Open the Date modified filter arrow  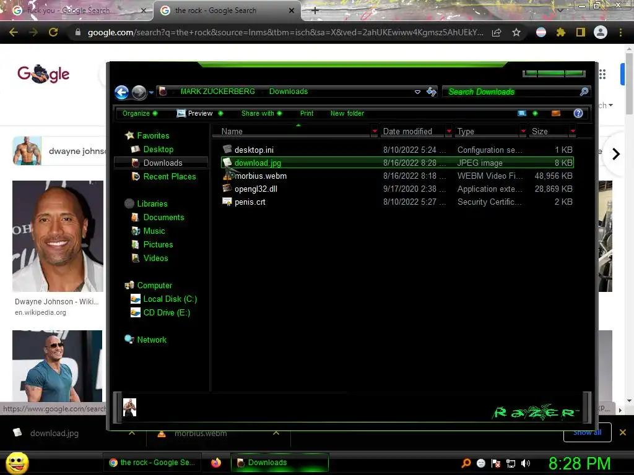pyautogui.click(x=449, y=131)
